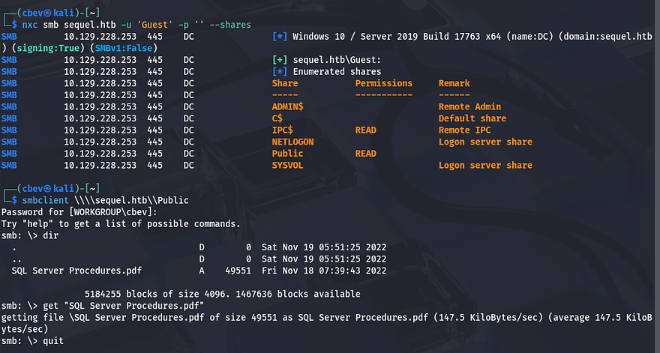Click the SYSVOL share entry
The image size is (660, 353).
287,165
